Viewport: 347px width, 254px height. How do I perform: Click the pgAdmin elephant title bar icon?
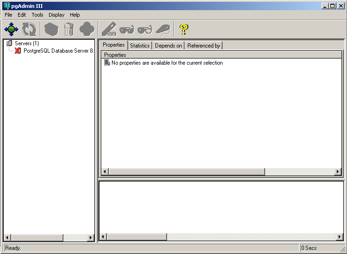pyautogui.click(x=7, y=6)
